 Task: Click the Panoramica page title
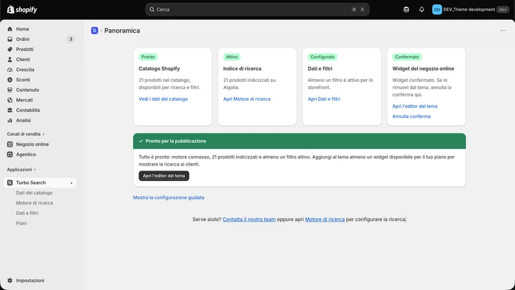[x=122, y=30]
